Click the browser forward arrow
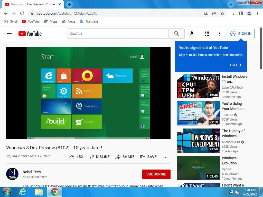The height and width of the screenshot is (197, 263). (x=14, y=13)
